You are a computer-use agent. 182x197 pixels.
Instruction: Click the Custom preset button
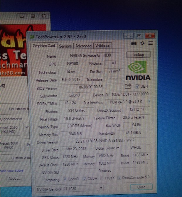click(15, 158)
